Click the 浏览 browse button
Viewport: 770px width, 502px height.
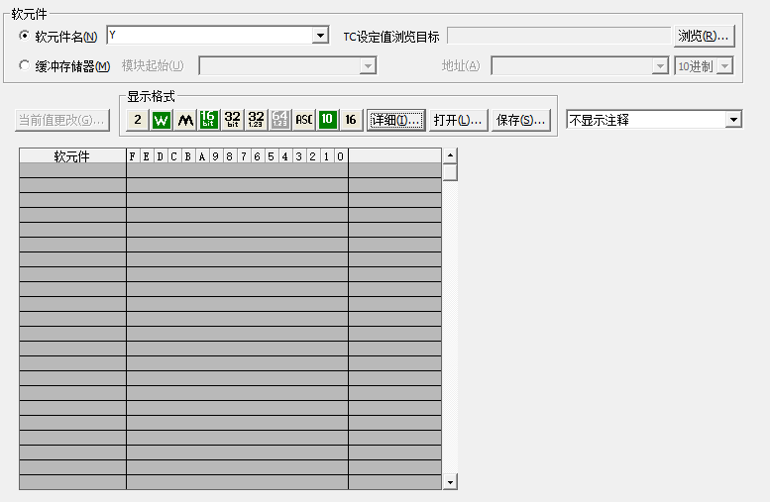(x=704, y=37)
